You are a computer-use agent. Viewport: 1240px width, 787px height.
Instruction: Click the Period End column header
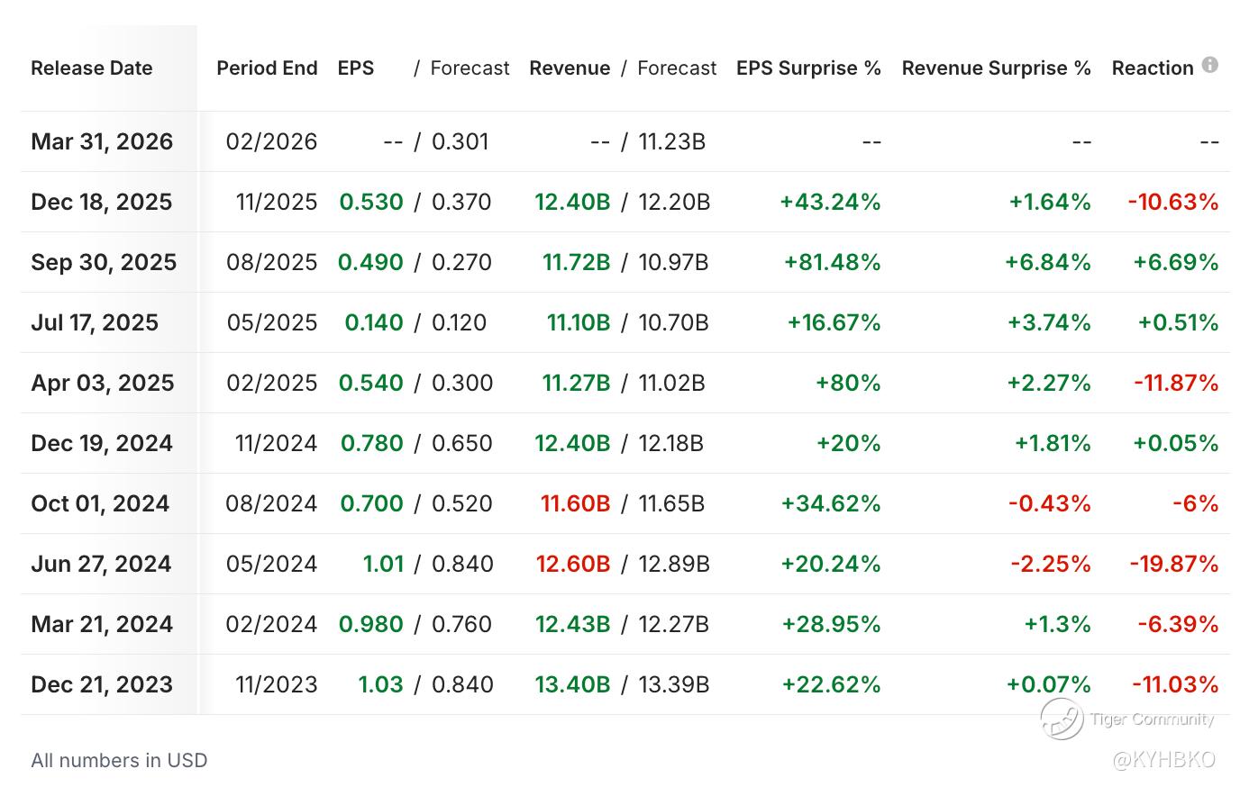(x=267, y=68)
